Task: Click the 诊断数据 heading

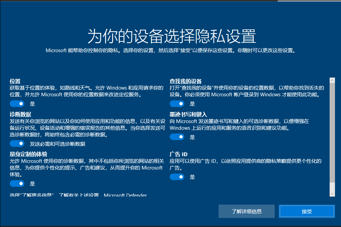Action: [x=20, y=114]
